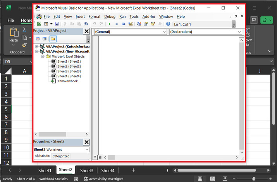The width and height of the screenshot is (277, 182).
Task: Close the Project - VBAProject pane
Action: tap(86, 31)
